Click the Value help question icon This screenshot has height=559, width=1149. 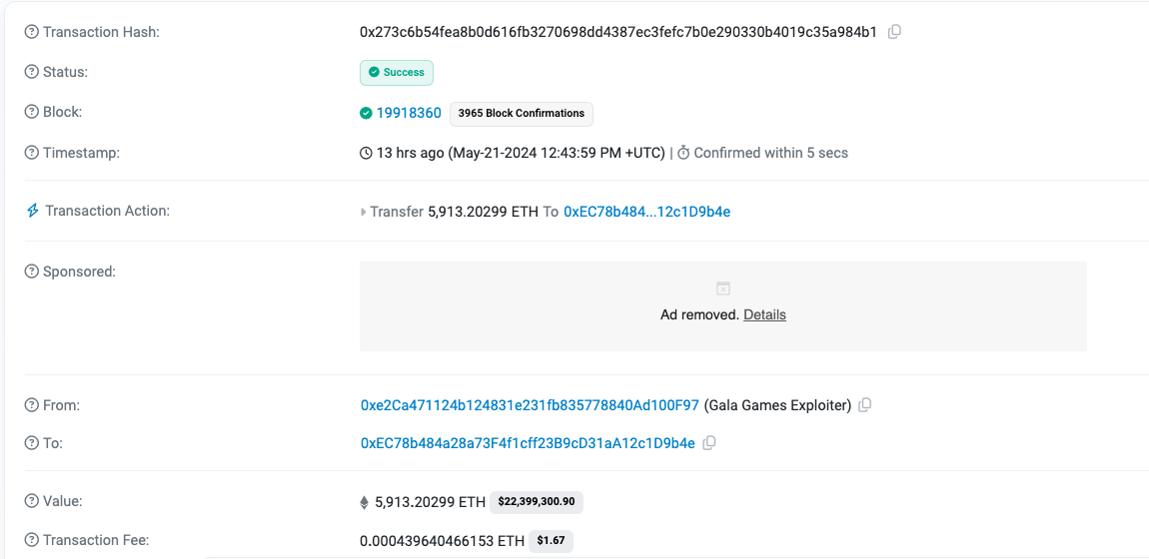coord(32,501)
